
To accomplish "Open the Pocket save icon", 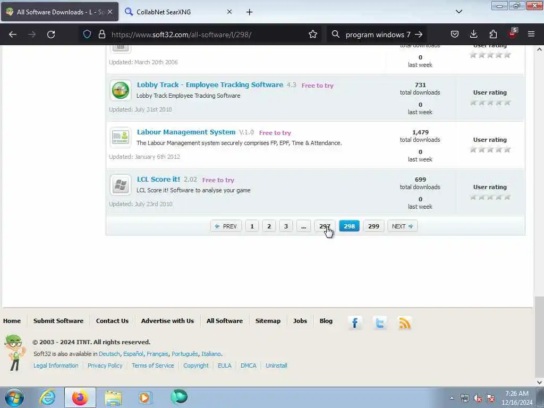I will pos(455,34).
